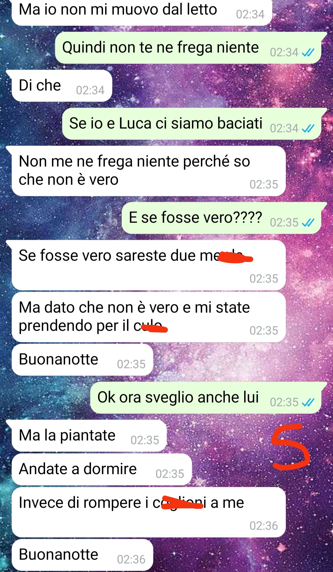Viewport: 333px width, 572px height.
Task: Select the 'Se fosse vero sareste due' message
Action: pos(149,265)
